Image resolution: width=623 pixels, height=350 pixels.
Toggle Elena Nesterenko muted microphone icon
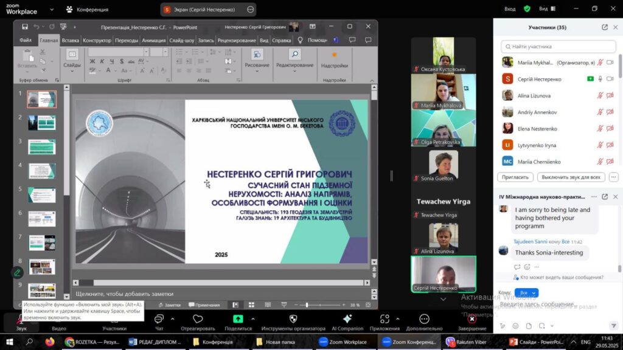600,129
